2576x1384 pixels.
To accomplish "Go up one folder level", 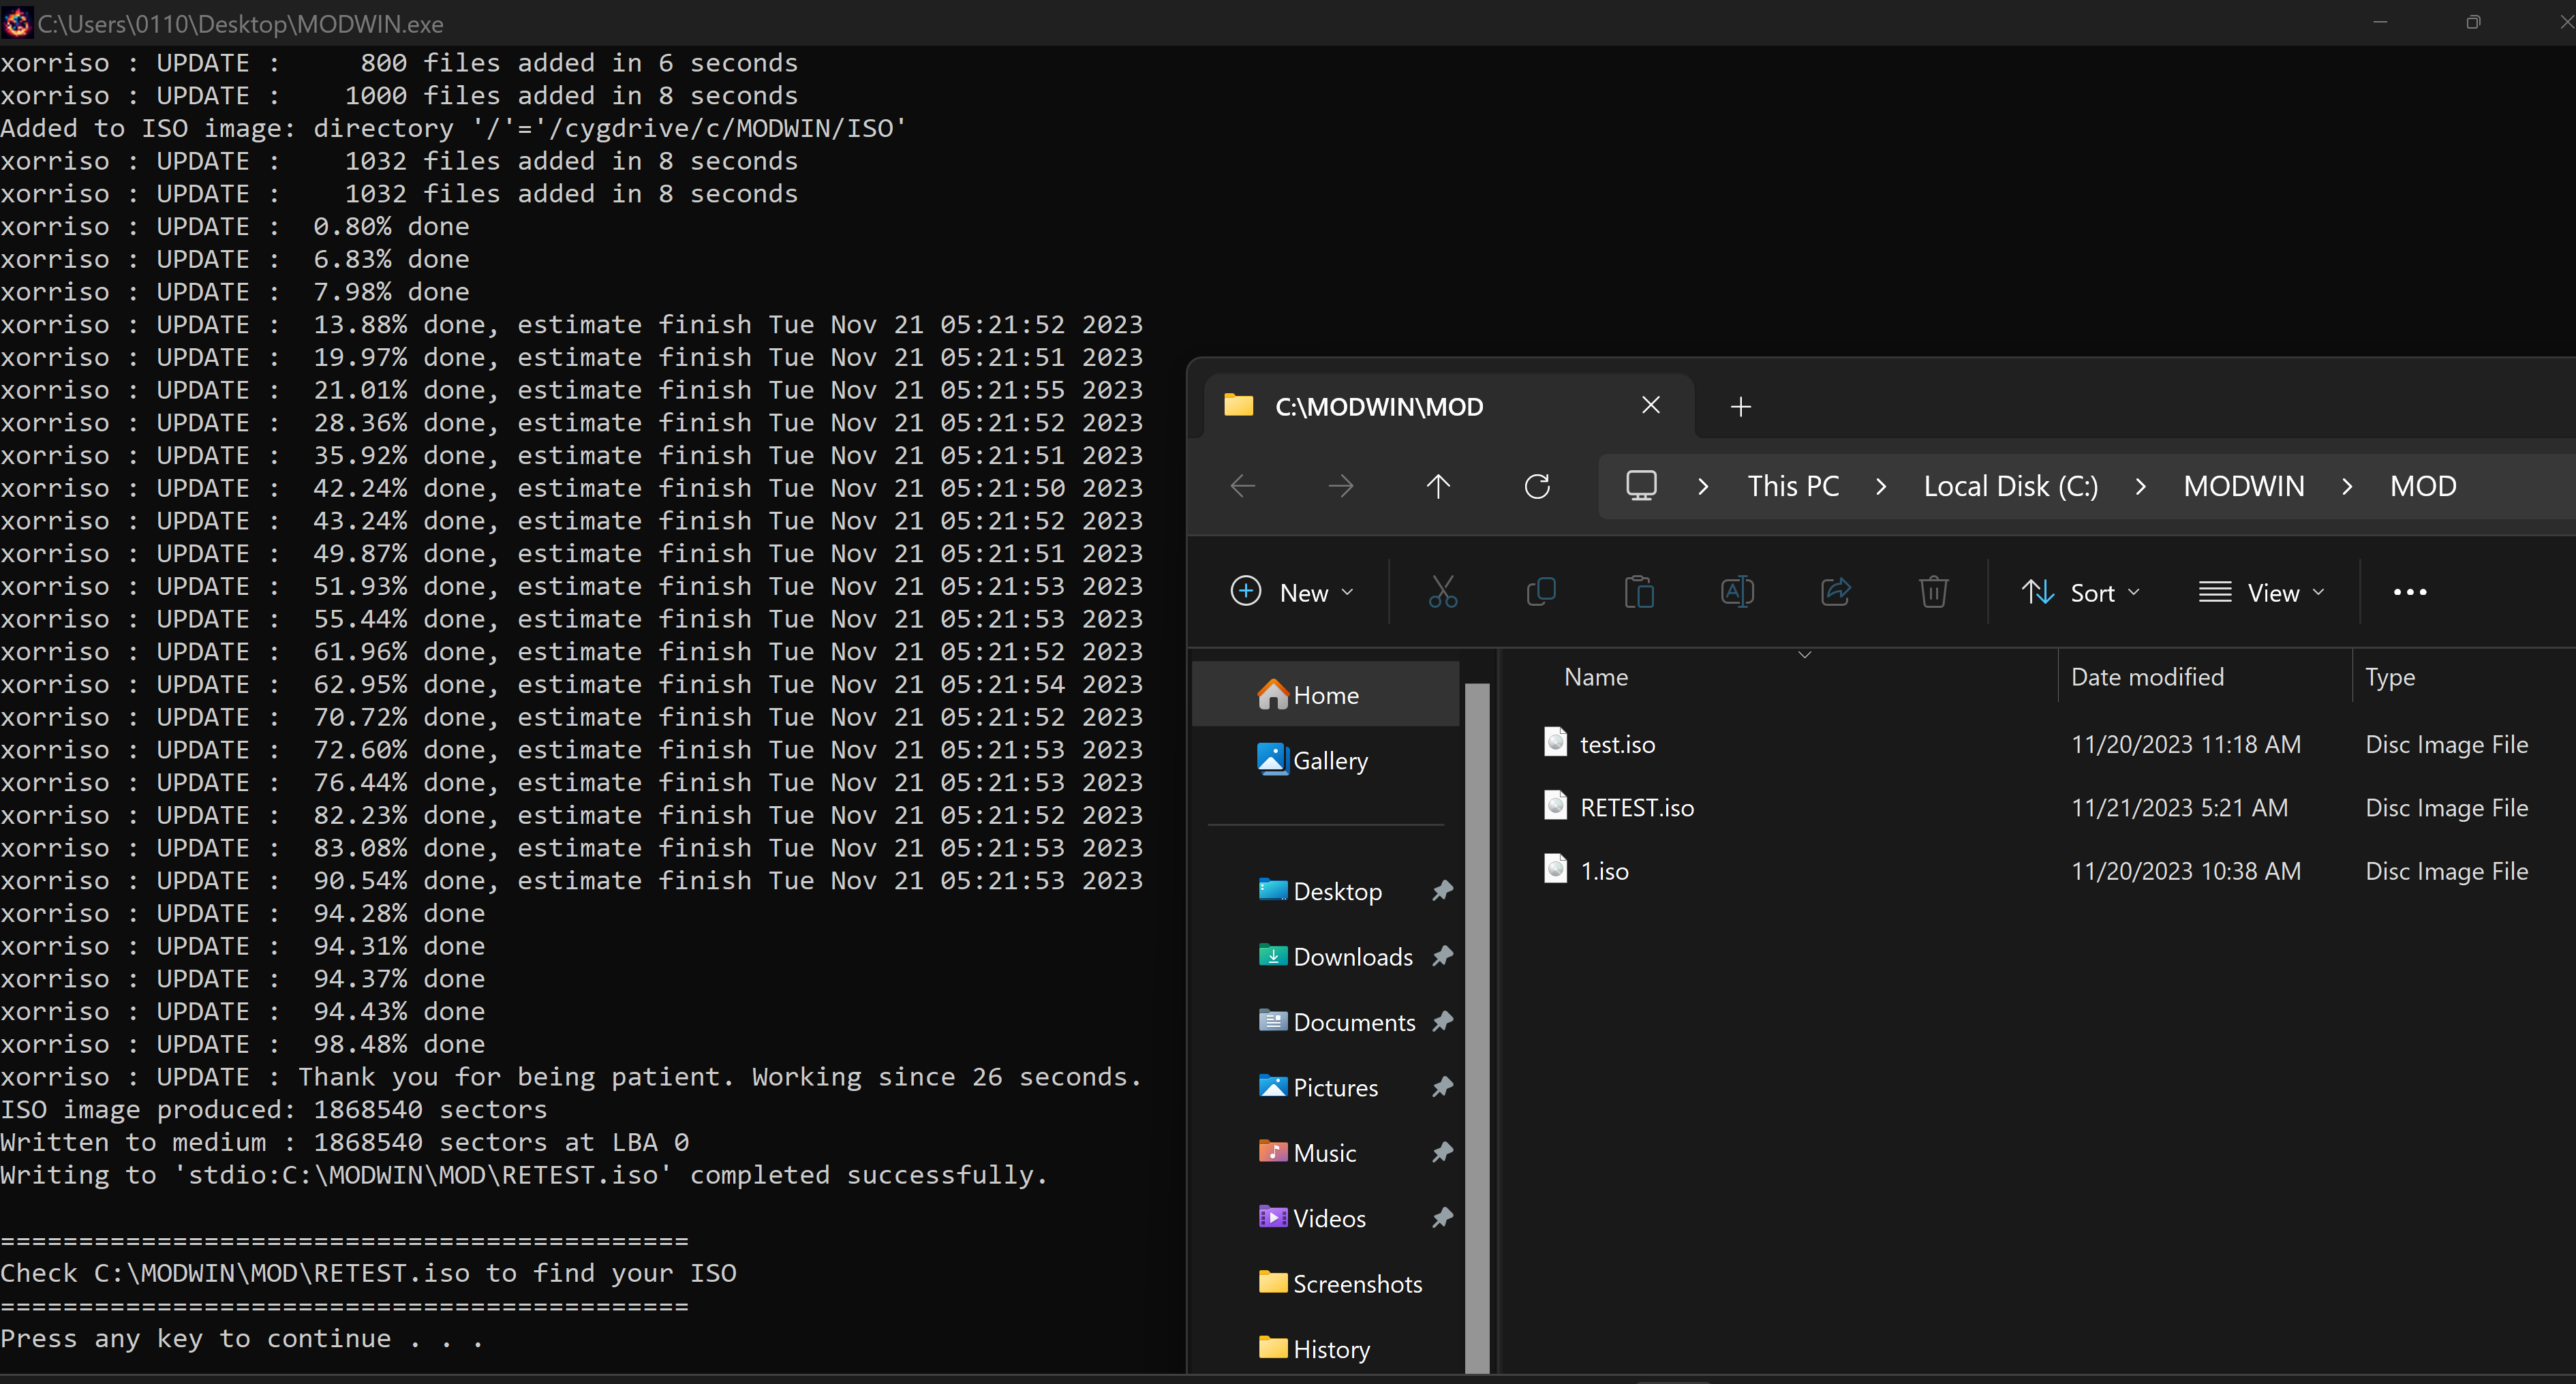I will (x=1438, y=486).
